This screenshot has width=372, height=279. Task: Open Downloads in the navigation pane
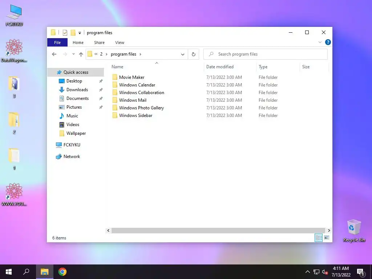[77, 90]
